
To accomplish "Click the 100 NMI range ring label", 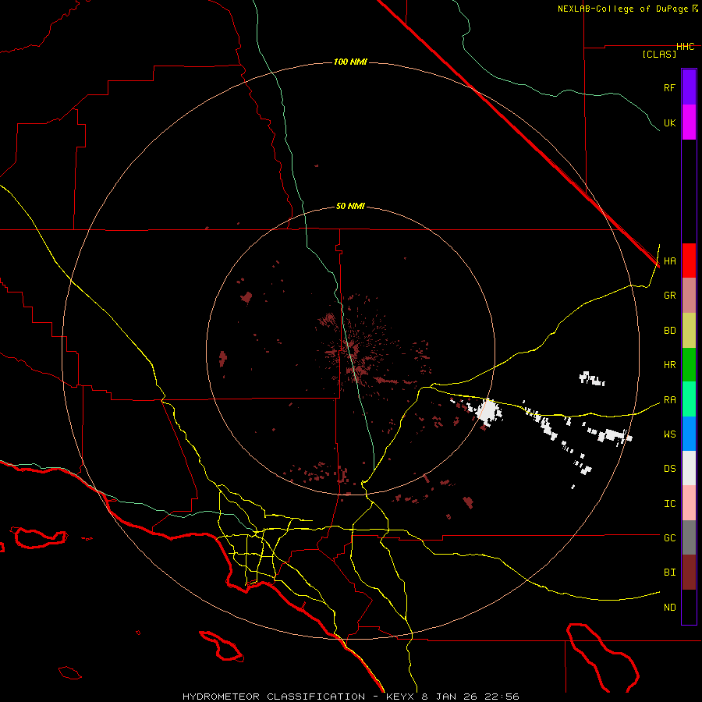I will coord(350,62).
